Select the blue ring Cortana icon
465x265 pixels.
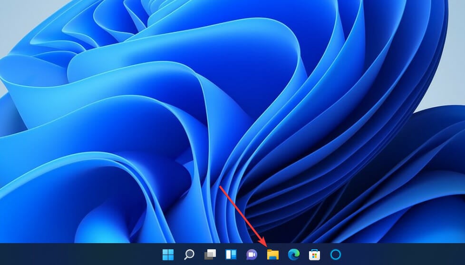335,255
